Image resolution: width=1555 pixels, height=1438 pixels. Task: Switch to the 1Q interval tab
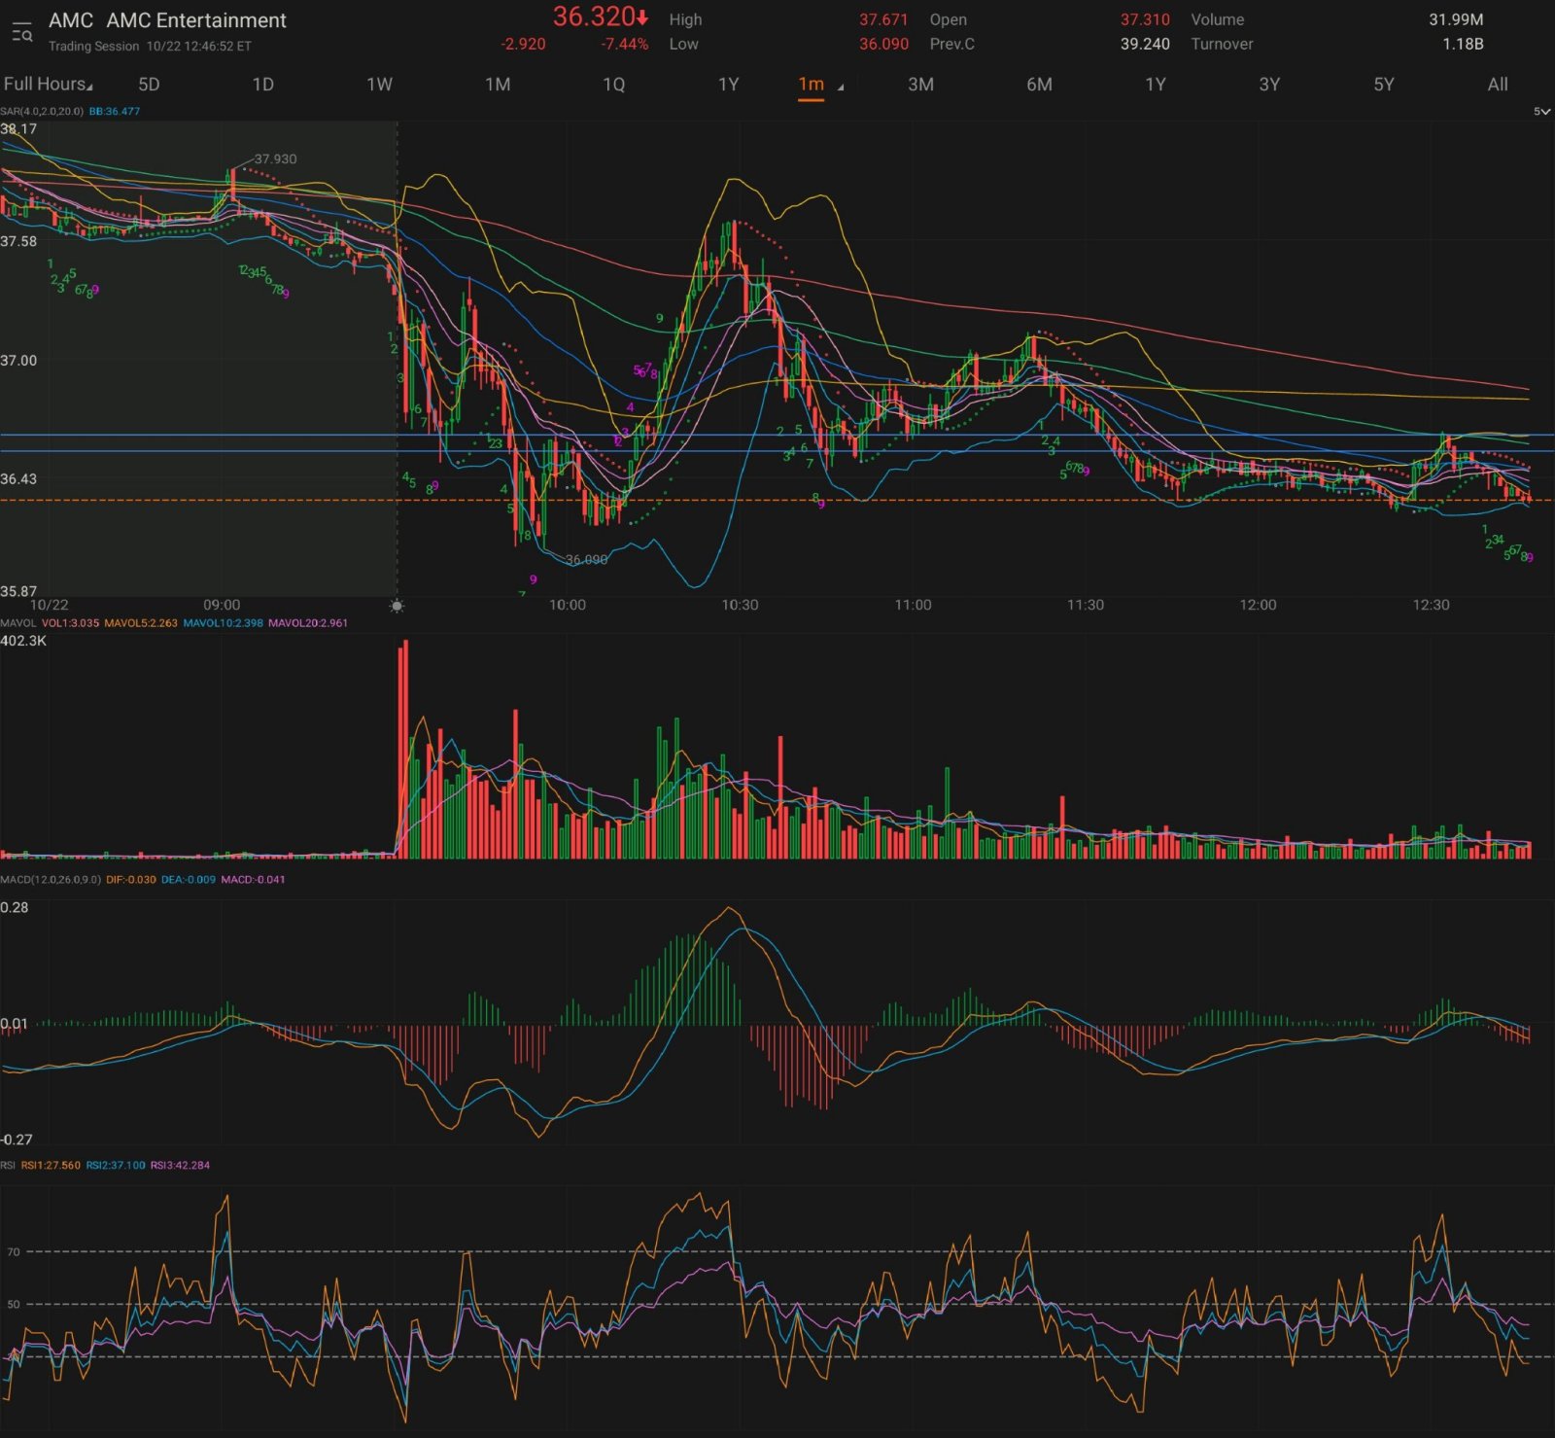coord(614,85)
